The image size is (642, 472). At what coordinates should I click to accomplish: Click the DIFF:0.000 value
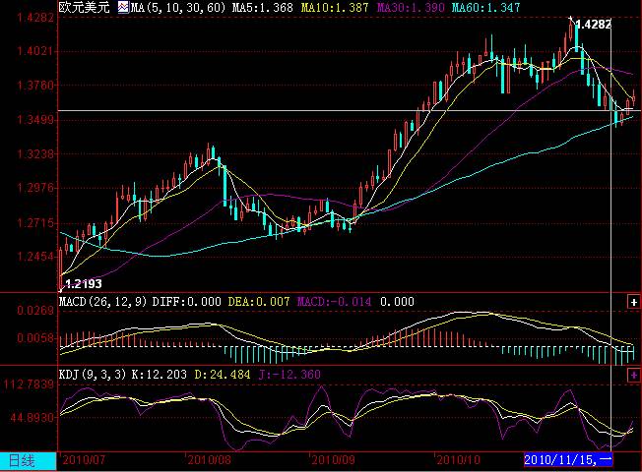tap(187, 302)
